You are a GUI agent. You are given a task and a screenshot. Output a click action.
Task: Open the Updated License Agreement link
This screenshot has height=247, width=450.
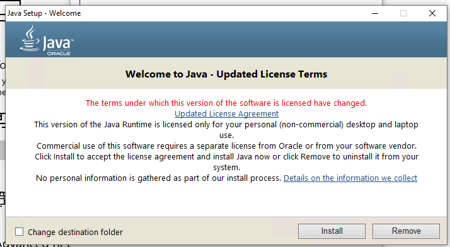226,114
